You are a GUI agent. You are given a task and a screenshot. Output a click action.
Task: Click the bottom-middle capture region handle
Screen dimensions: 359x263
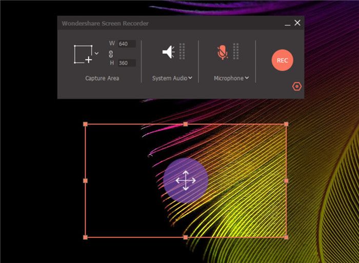[186, 237]
